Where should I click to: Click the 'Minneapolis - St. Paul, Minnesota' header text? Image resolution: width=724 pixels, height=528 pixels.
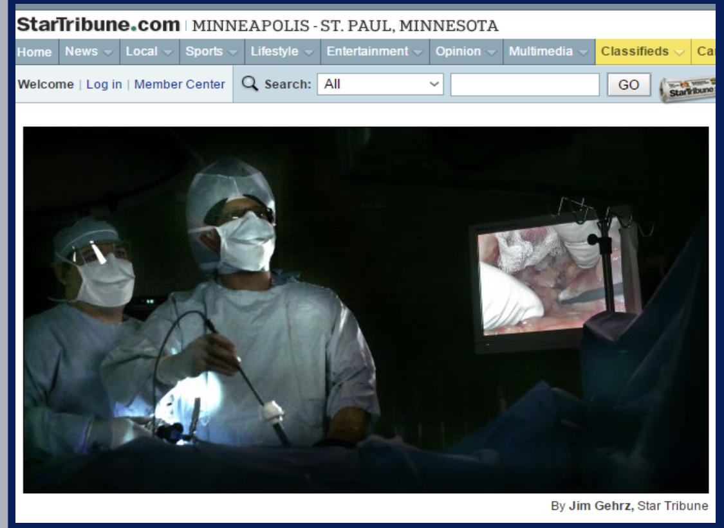pyautogui.click(x=345, y=26)
